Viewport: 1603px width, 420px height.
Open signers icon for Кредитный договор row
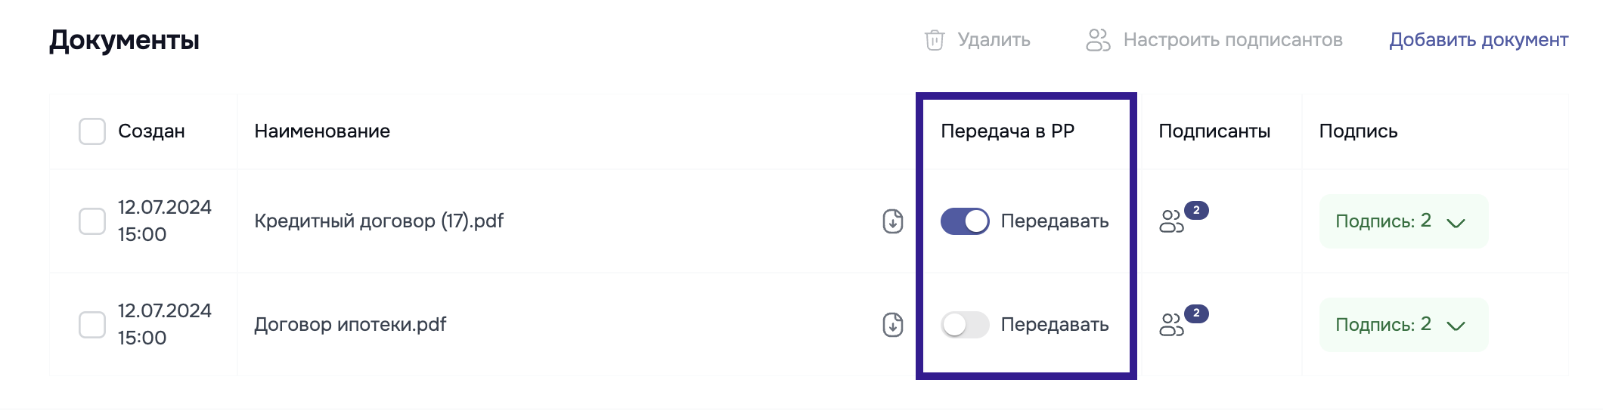(1171, 222)
